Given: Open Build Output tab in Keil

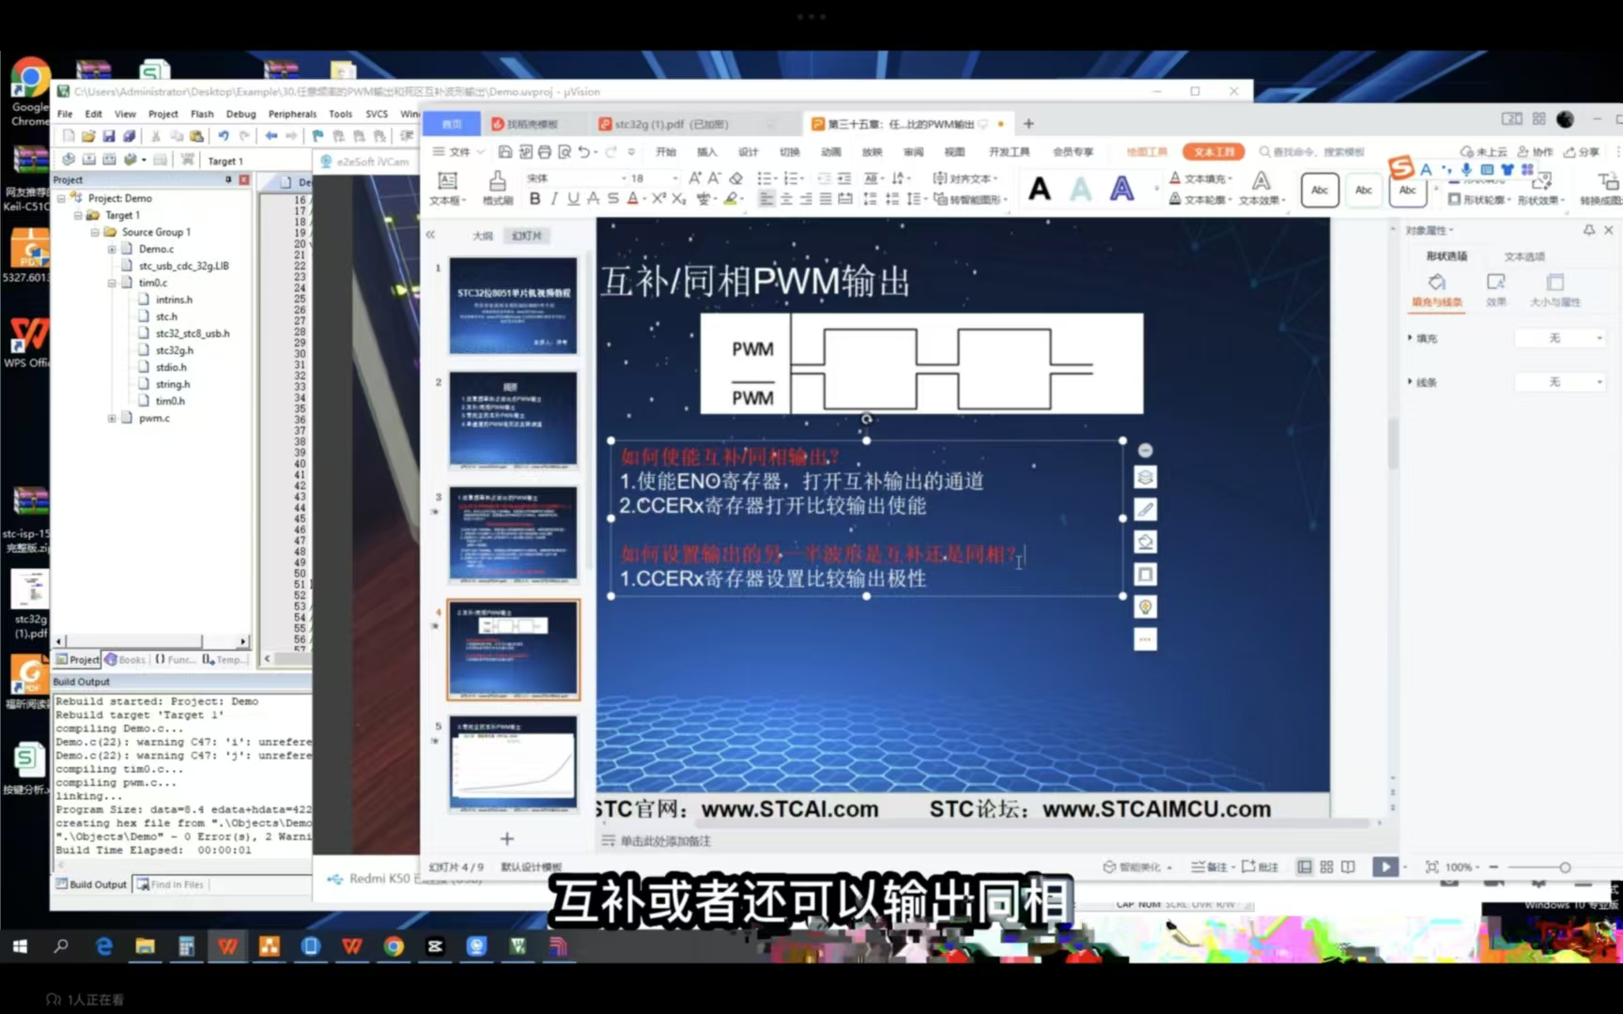Looking at the screenshot, I should (91, 884).
